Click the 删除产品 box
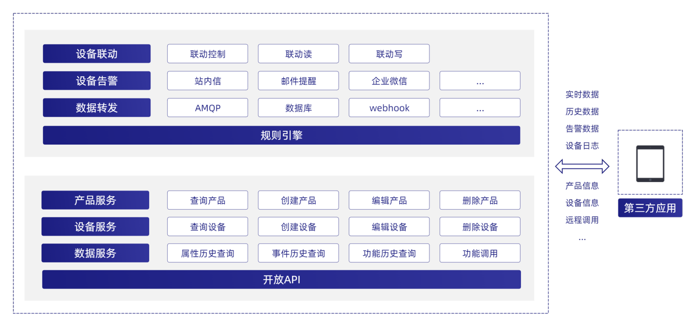Viewport: 696px width, 327px height. pos(480,200)
